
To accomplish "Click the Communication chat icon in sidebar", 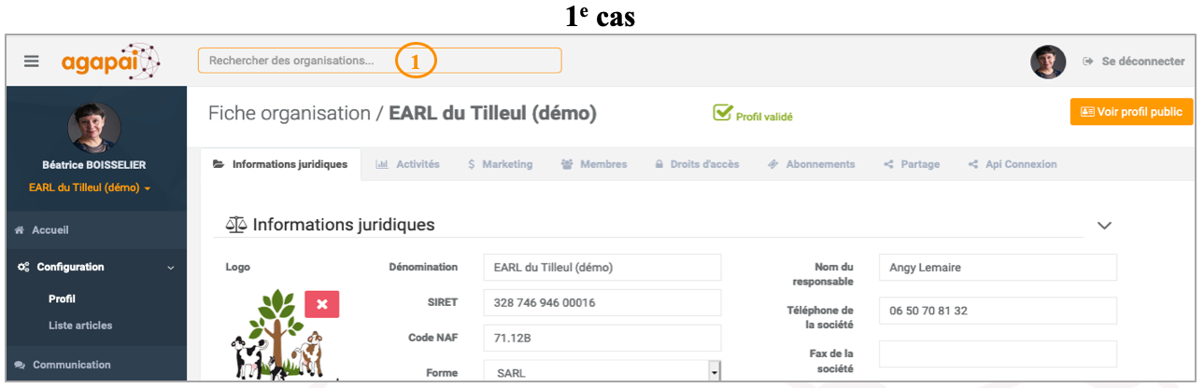I will (20, 365).
